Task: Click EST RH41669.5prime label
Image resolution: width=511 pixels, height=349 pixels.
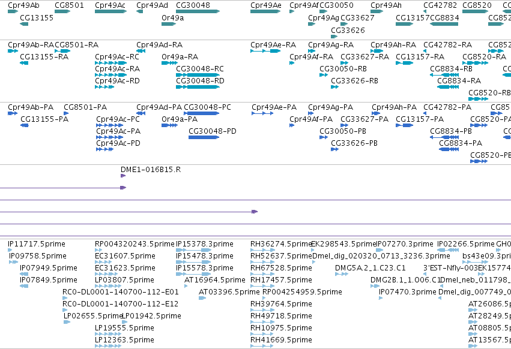Action: [x=281, y=340]
